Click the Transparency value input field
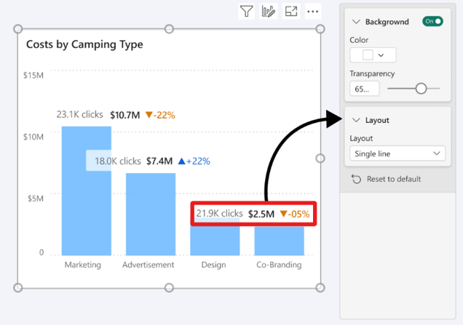The height and width of the screenshot is (325, 463). [365, 89]
